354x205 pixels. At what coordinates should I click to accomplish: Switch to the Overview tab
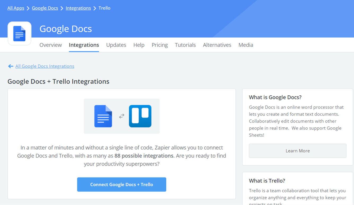(51, 45)
